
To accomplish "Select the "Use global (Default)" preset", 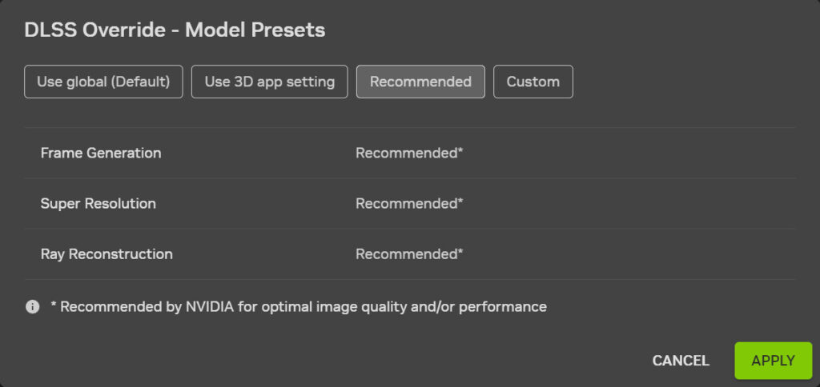I will click(x=103, y=82).
